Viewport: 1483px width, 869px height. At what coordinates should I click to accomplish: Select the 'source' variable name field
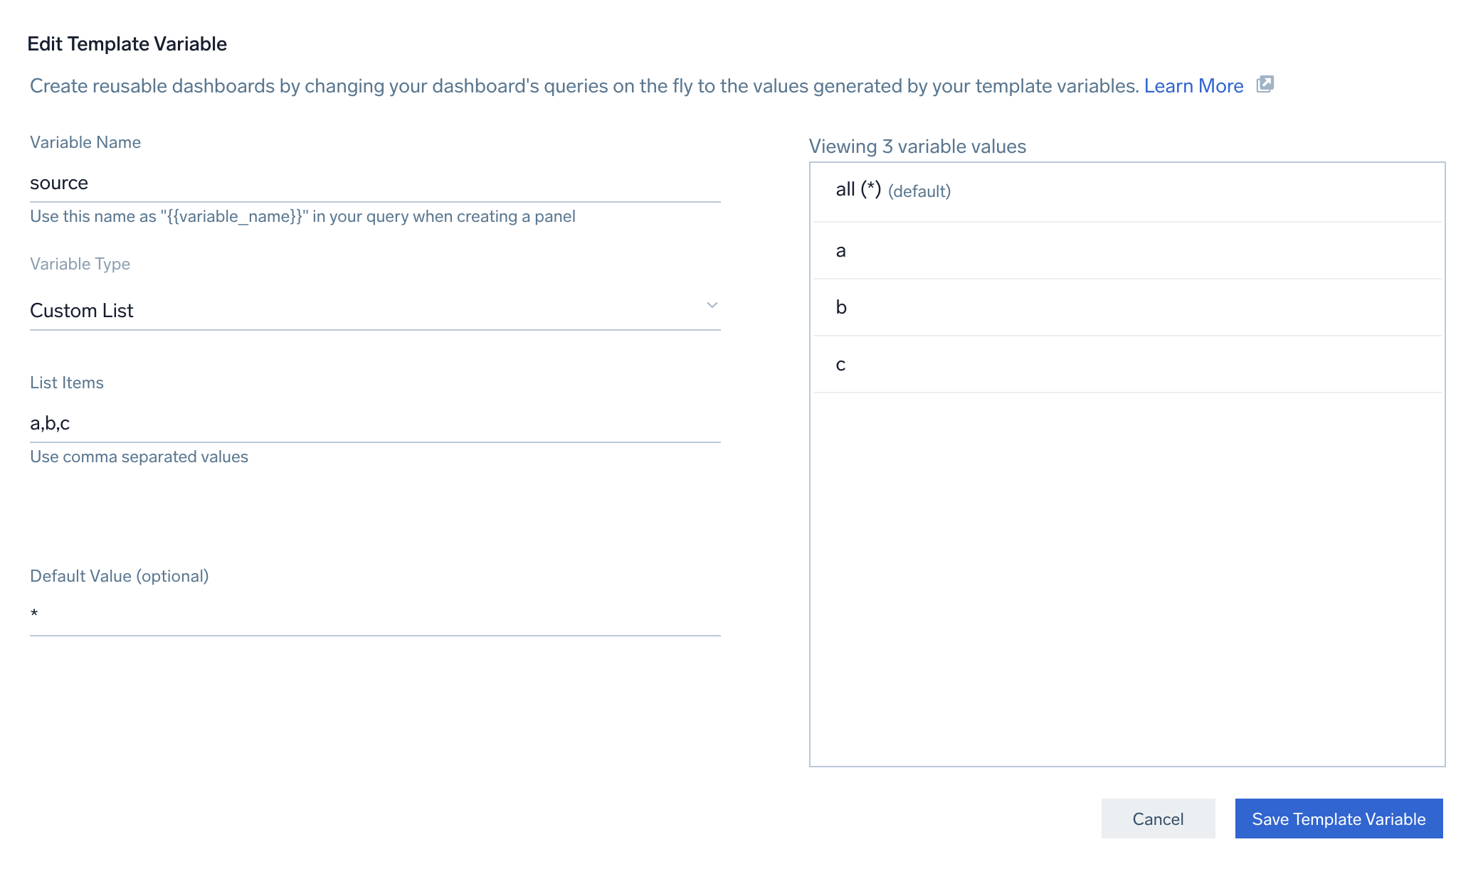click(x=374, y=183)
